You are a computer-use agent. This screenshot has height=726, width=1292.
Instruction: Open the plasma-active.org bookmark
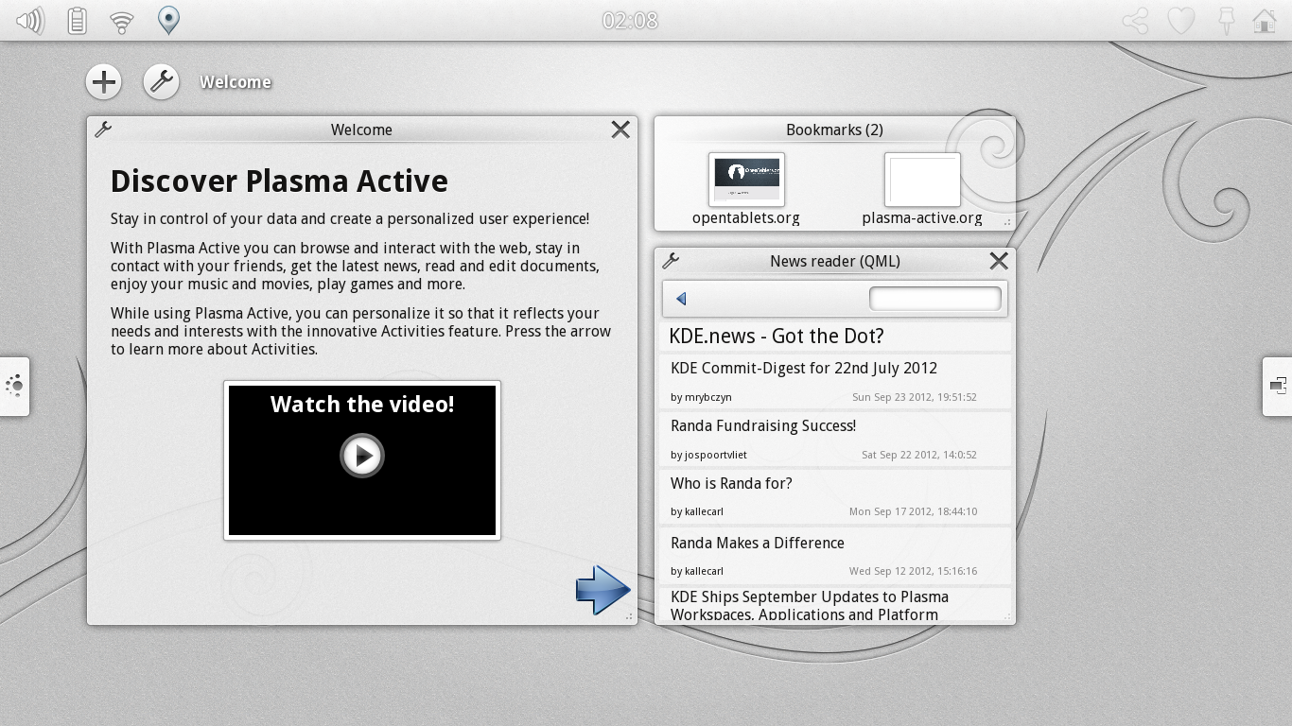(922, 179)
